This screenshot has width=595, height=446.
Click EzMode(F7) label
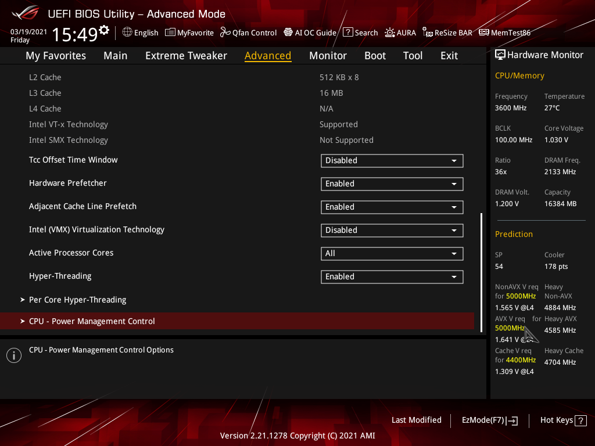tap(483, 420)
